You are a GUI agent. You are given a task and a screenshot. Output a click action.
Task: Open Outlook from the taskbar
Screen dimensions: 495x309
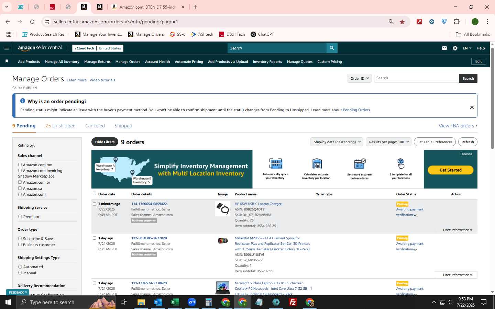click(158, 302)
